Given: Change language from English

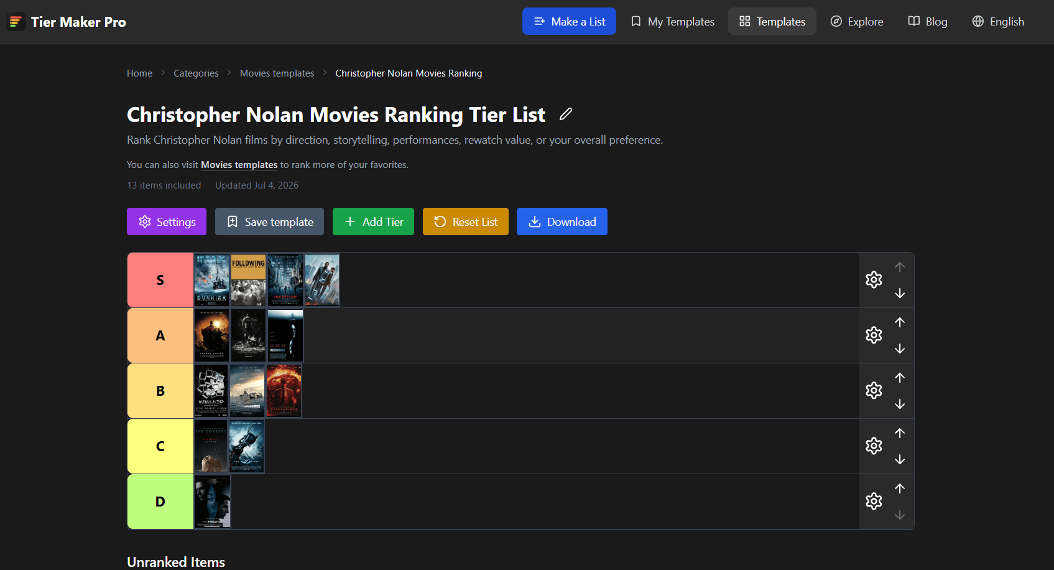Looking at the screenshot, I should click(x=998, y=21).
